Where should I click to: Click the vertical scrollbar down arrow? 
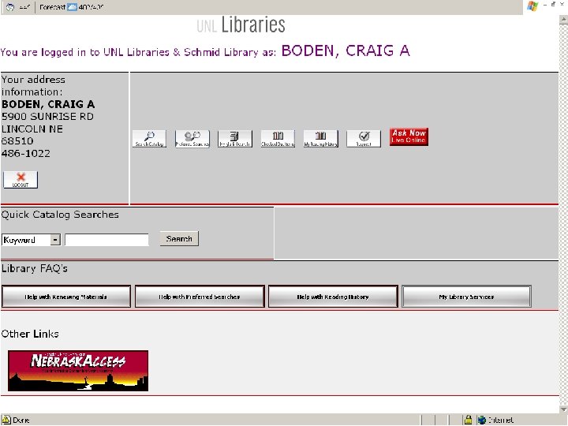[563, 409]
